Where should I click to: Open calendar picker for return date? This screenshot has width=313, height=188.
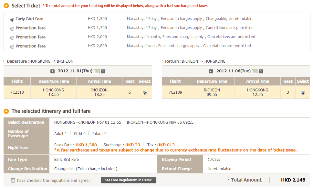(x=255, y=71)
